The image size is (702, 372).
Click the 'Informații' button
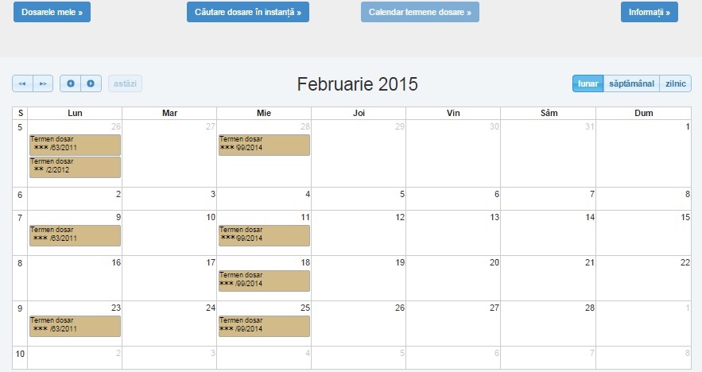[x=649, y=13]
